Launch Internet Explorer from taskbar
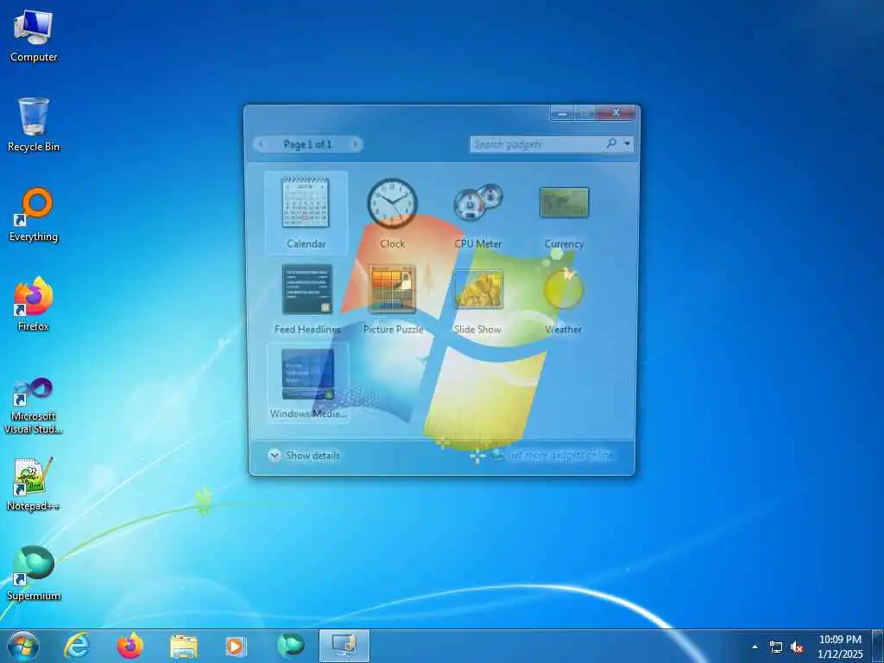Screen dimensions: 884x663 (77, 646)
